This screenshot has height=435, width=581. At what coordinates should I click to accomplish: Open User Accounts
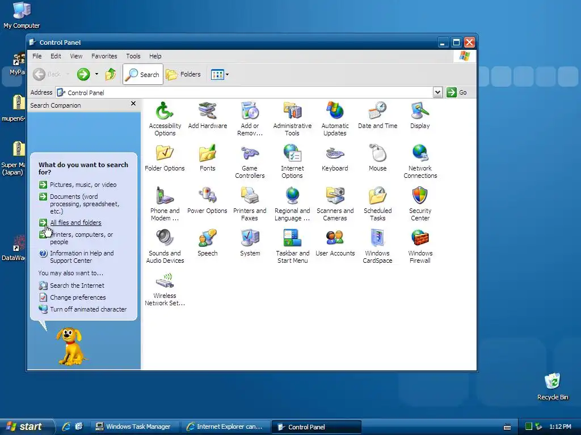(x=335, y=243)
